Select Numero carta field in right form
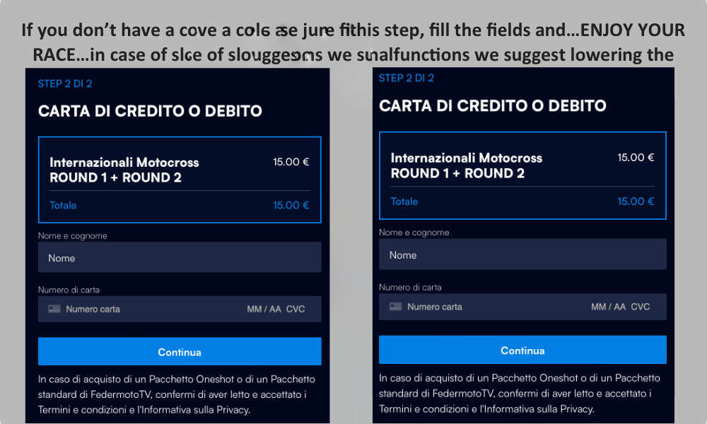Image resolution: width=707 pixels, height=424 pixels. point(435,307)
